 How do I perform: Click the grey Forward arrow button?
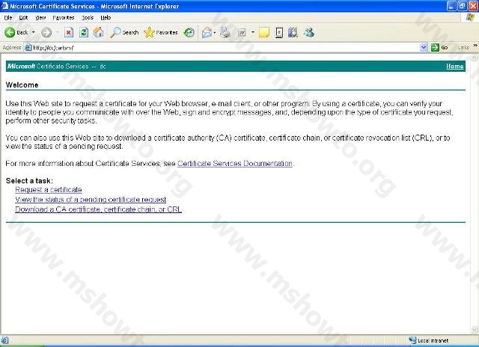46,32
